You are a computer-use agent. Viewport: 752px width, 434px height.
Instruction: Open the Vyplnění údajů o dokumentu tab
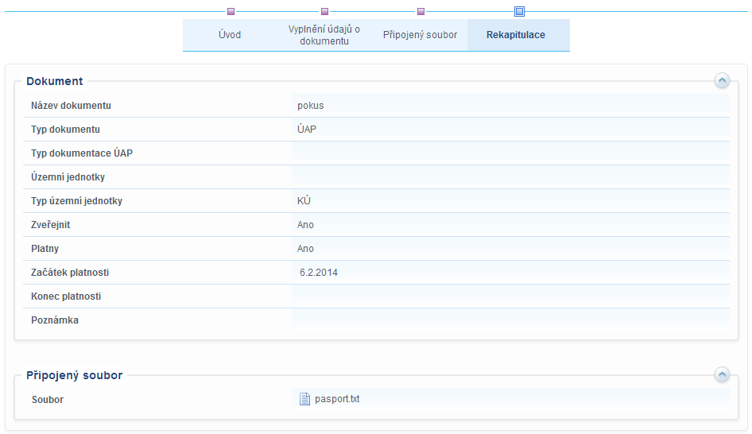324,35
